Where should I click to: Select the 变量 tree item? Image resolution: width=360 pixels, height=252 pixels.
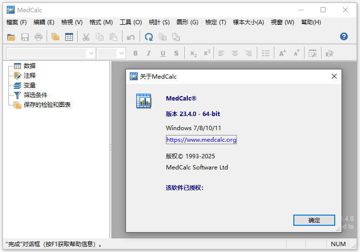click(x=30, y=85)
